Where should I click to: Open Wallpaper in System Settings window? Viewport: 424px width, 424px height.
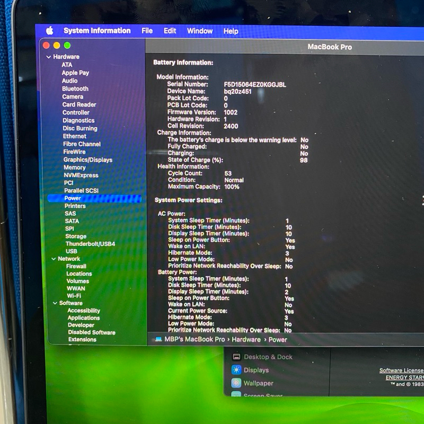[x=252, y=383]
